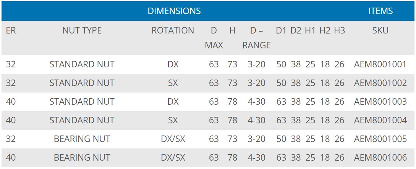Screen dimensions: 416x169
Task: Click the ITEMS header label
Action: (380, 11)
